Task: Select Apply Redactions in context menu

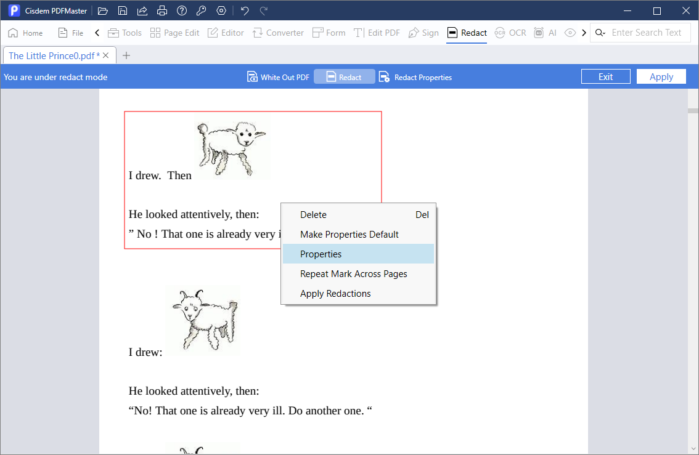Action: click(358, 294)
